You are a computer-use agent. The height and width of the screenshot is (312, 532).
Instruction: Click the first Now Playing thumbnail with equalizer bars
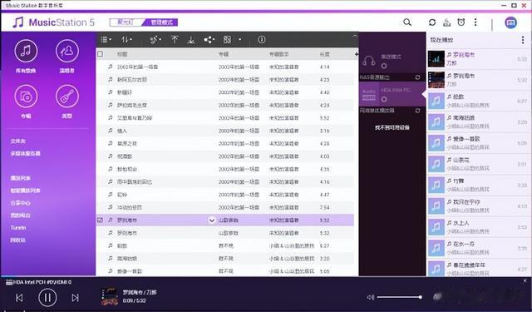[x=436, y=59]
